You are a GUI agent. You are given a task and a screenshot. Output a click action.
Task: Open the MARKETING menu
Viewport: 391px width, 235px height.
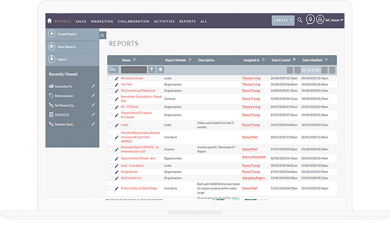click(102, 21)
